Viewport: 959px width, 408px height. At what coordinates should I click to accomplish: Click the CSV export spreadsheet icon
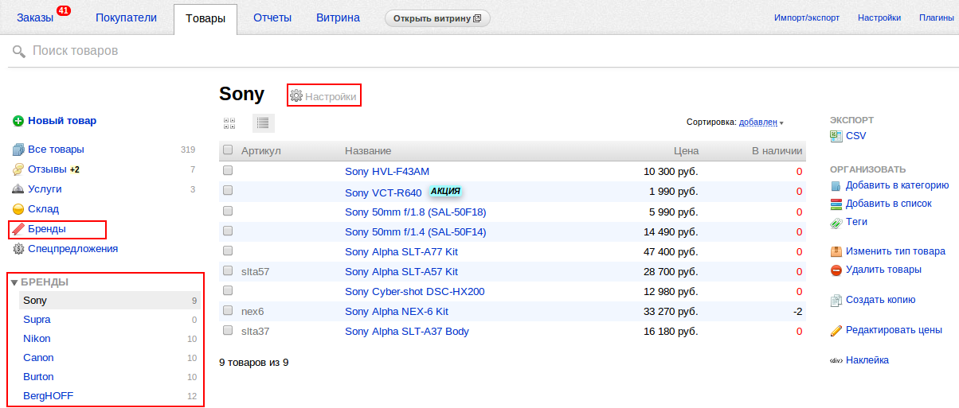pyautogui.click(x=836, y=136)
